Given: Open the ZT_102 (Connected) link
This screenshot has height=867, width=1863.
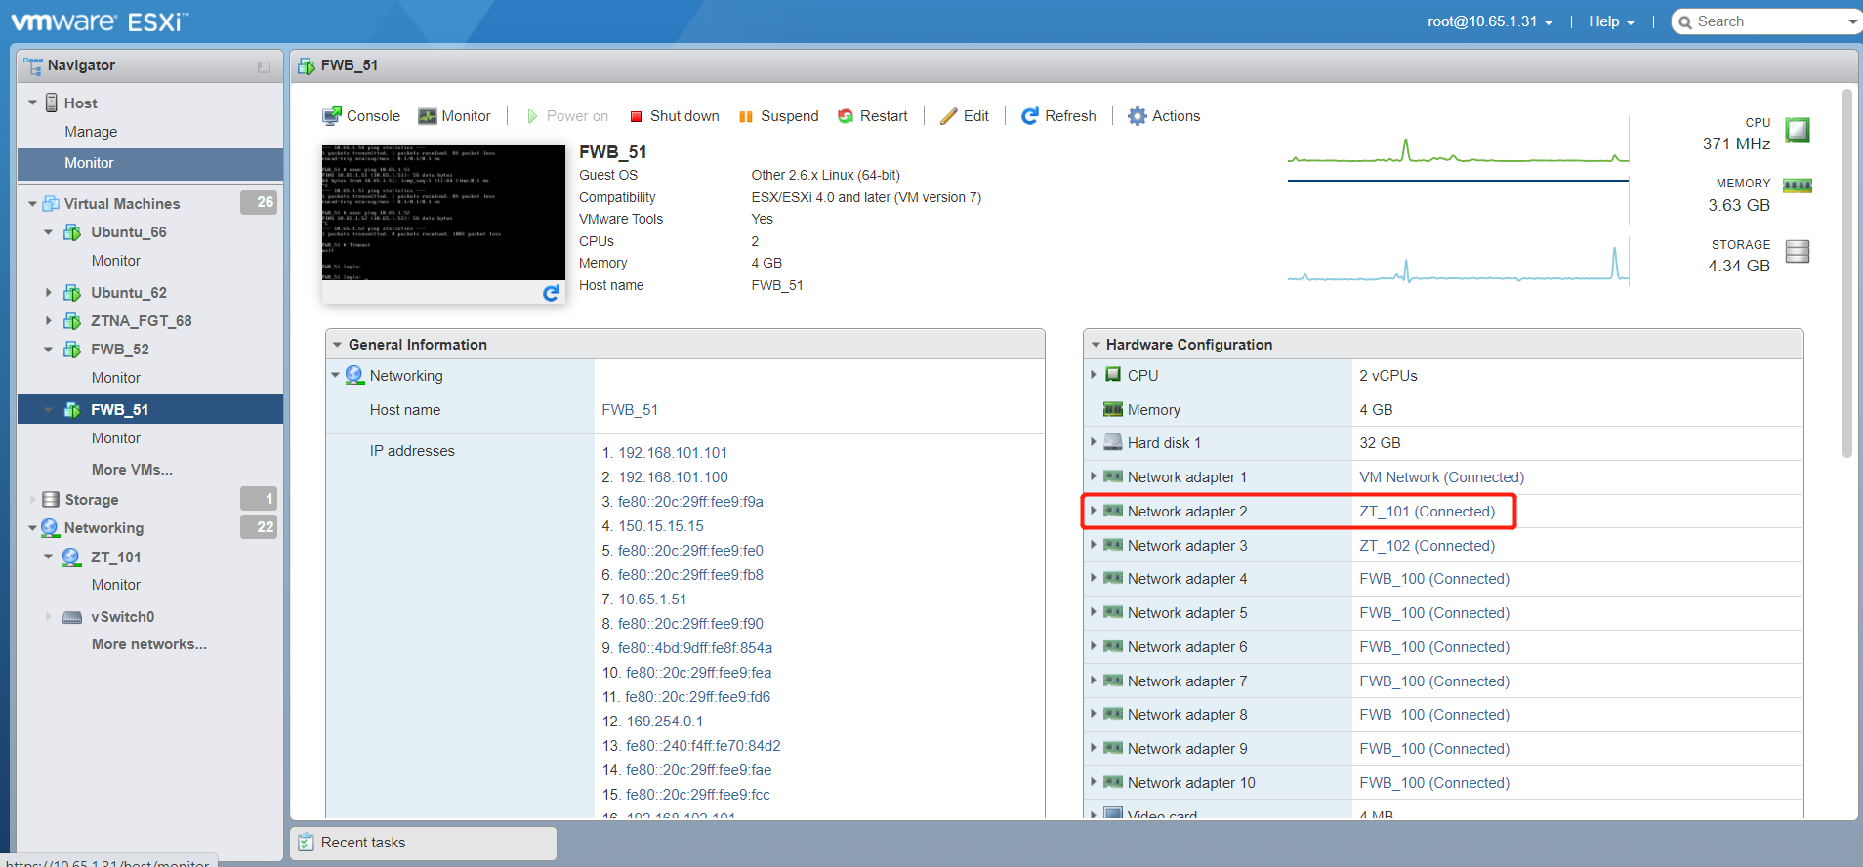Looking at the screenshot, I should pos(1427,546).
